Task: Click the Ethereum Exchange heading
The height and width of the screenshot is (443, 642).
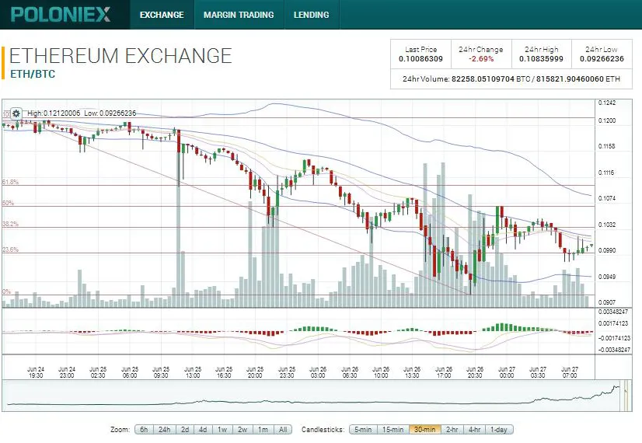Action: click(x=120, y=56)
